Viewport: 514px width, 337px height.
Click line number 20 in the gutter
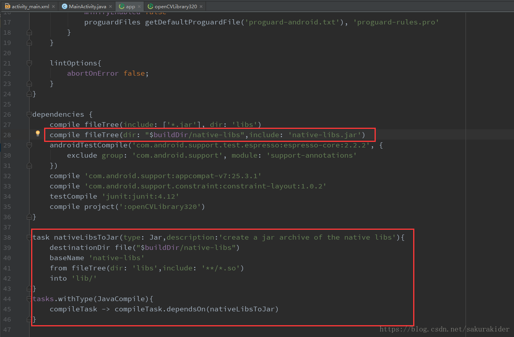(7, 53)
